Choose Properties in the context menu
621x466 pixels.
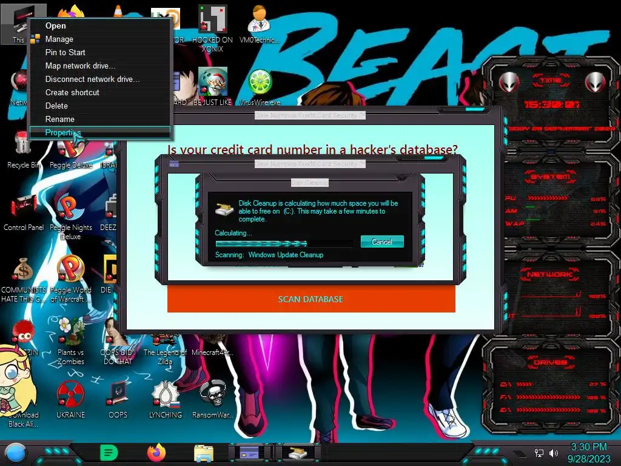[x=101, y=132]
